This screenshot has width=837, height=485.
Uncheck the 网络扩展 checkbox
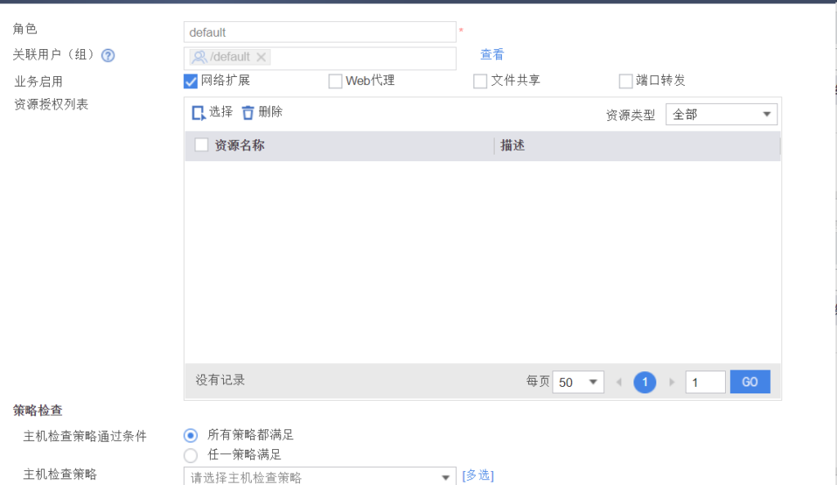tap(191, 81)
